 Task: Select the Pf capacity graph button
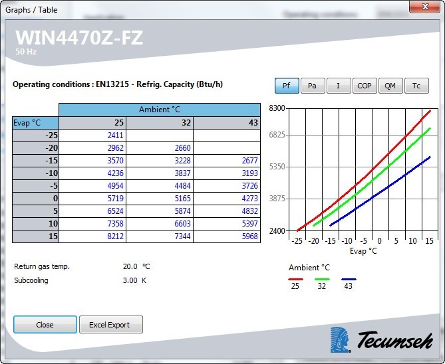(x=287, y=86)
